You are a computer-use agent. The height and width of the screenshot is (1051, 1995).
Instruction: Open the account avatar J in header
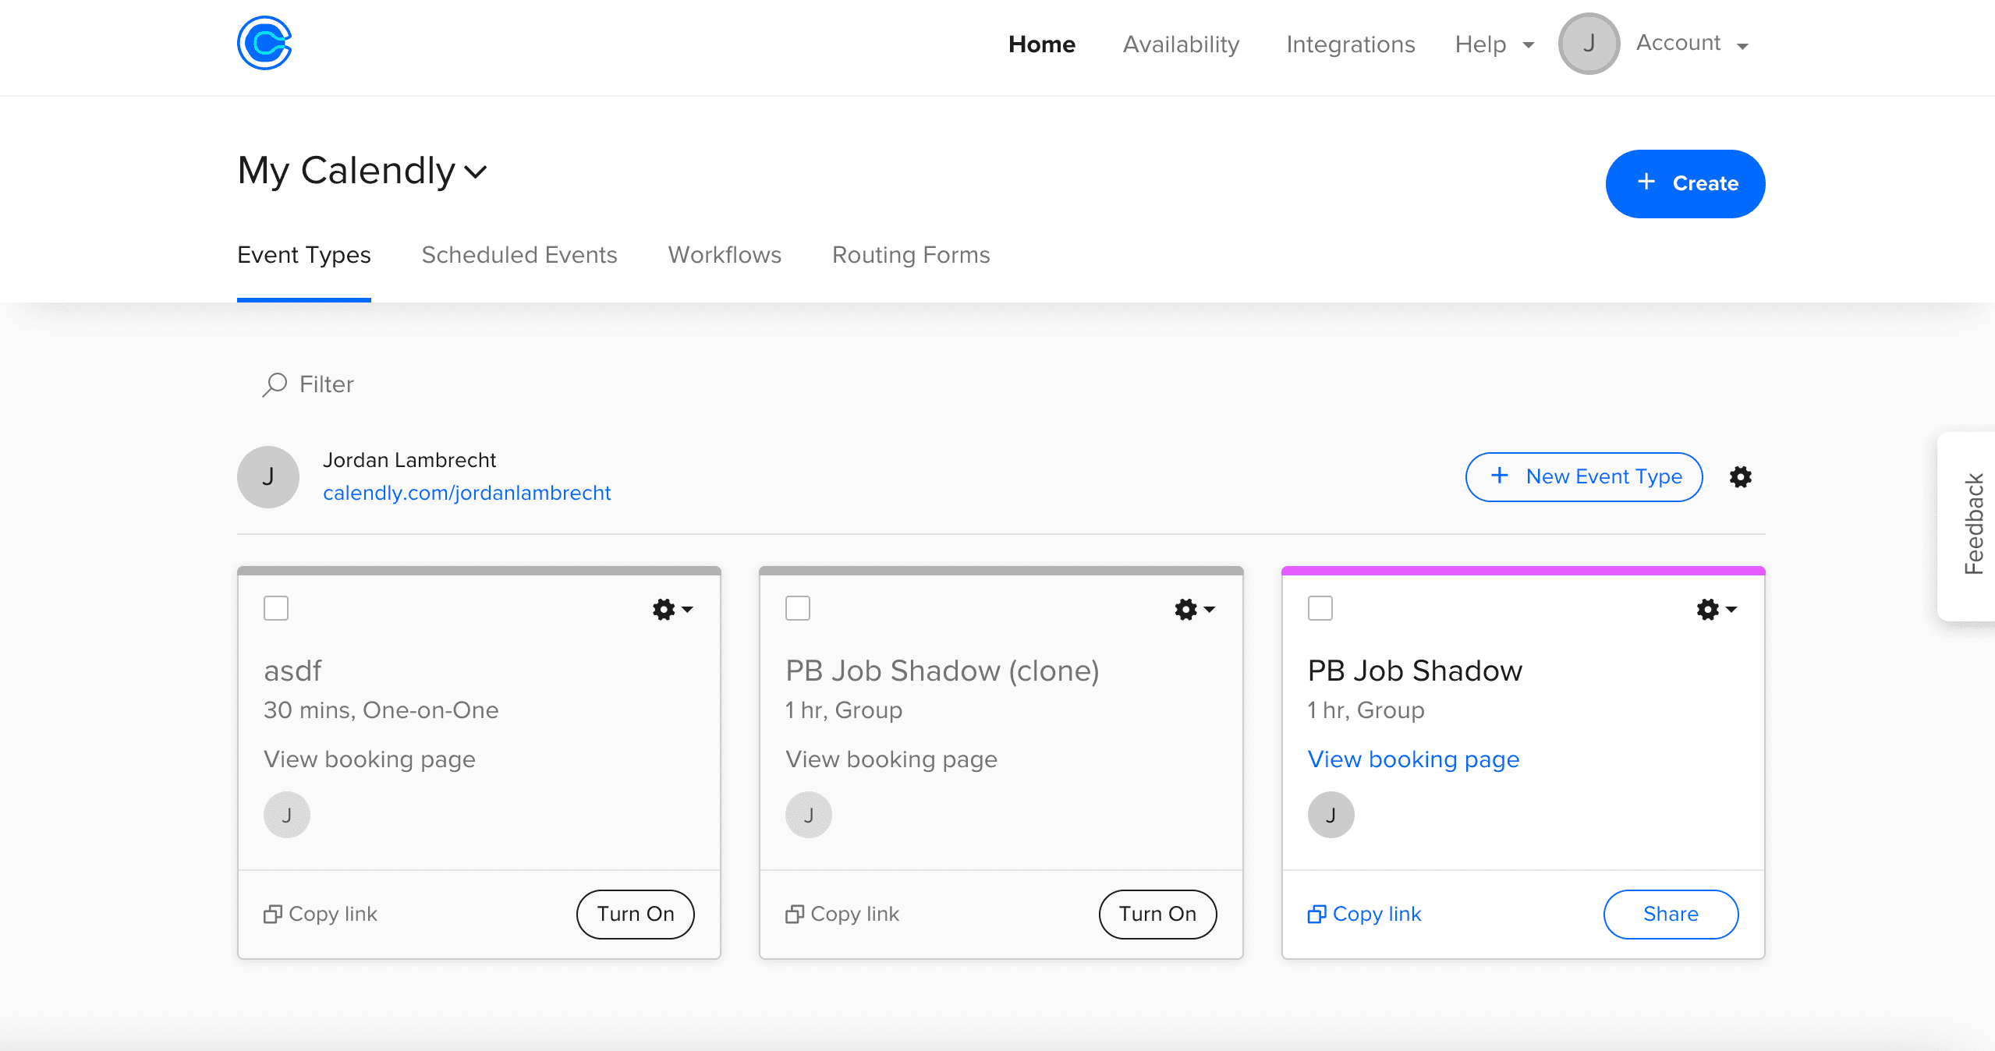click(x=1589, y=44)
